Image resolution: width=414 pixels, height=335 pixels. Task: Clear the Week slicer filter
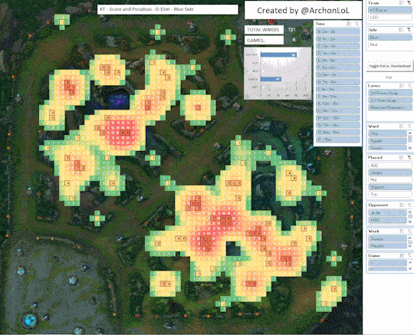click(x=409, y=231)
